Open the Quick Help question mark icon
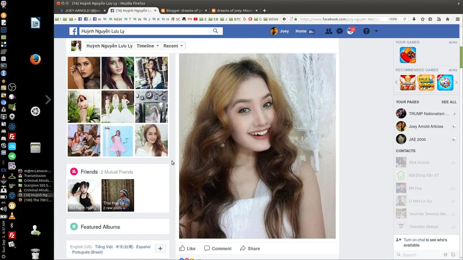Viewport: 463px width, 260px height. (x=366, y=31)
